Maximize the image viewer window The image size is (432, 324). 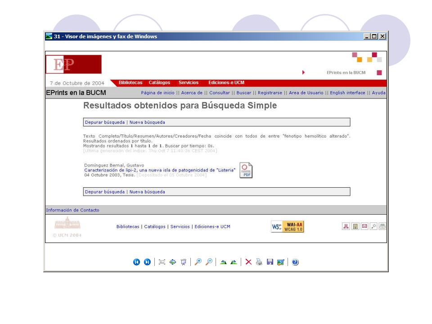pyautogui.click(x=374, y=36)
